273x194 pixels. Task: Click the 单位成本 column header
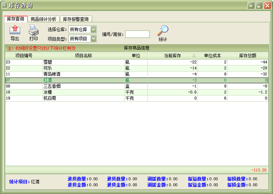[x=212, y=55]
